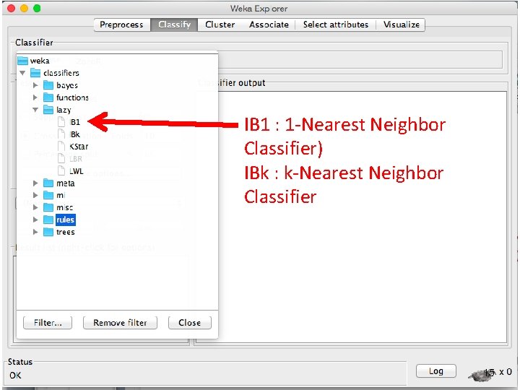Click the misc folder icon

pyautogui.click(x=48, y=207)
